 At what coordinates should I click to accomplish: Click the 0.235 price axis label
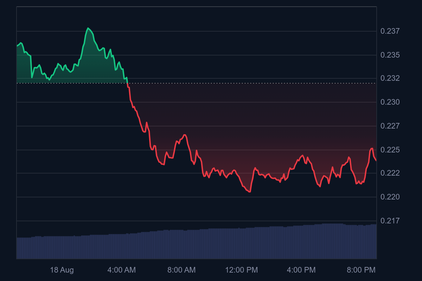390,55
